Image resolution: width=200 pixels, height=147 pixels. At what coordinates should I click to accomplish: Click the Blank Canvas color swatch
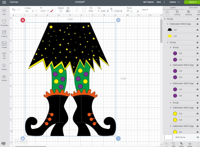(168, 137)
